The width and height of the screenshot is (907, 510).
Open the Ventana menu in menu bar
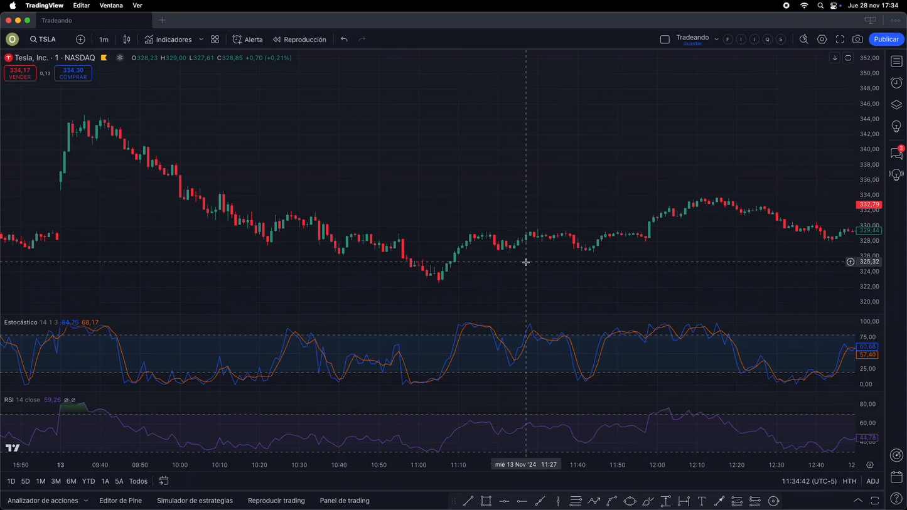(111, 5)
